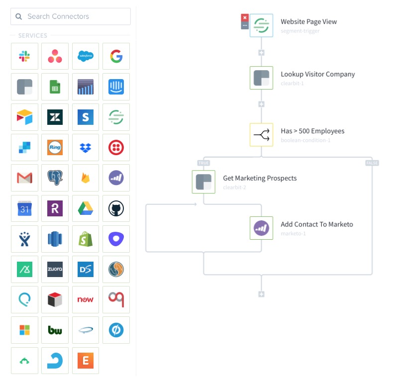
Task: Add step after Website Page View
Action: (x=261, y=53)
